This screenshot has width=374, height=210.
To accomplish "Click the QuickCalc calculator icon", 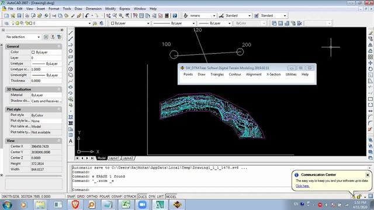I will point(167,16).
